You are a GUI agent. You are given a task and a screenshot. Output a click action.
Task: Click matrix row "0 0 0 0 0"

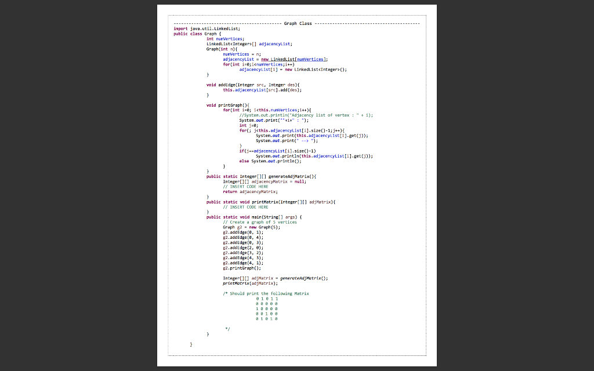coord(267,304)
